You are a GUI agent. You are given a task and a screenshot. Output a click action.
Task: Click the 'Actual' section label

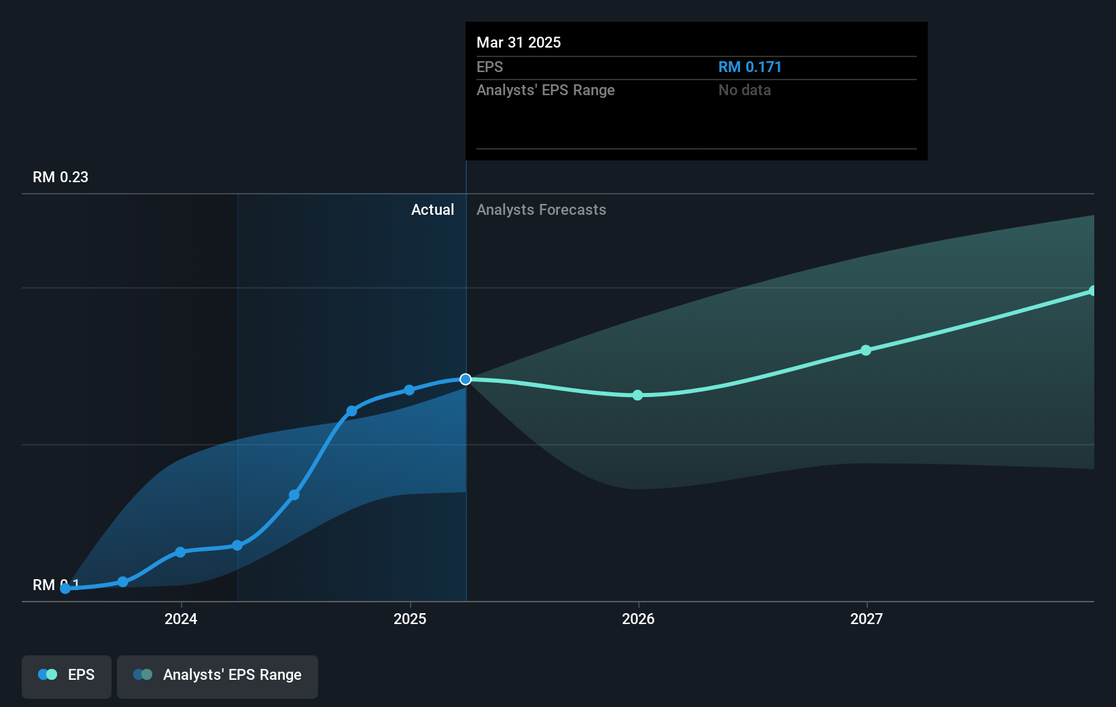pyautogui.click(x=432, y=210)
